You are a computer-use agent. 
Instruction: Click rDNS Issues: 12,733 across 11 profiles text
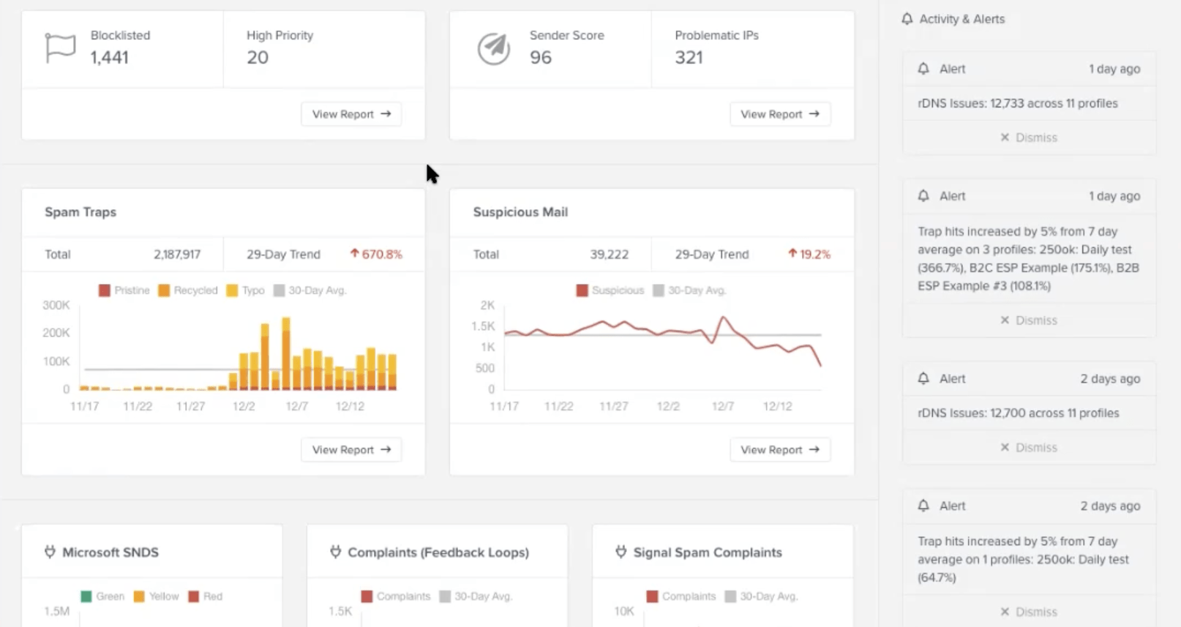pyautogui.click(x=1018, y=103)
